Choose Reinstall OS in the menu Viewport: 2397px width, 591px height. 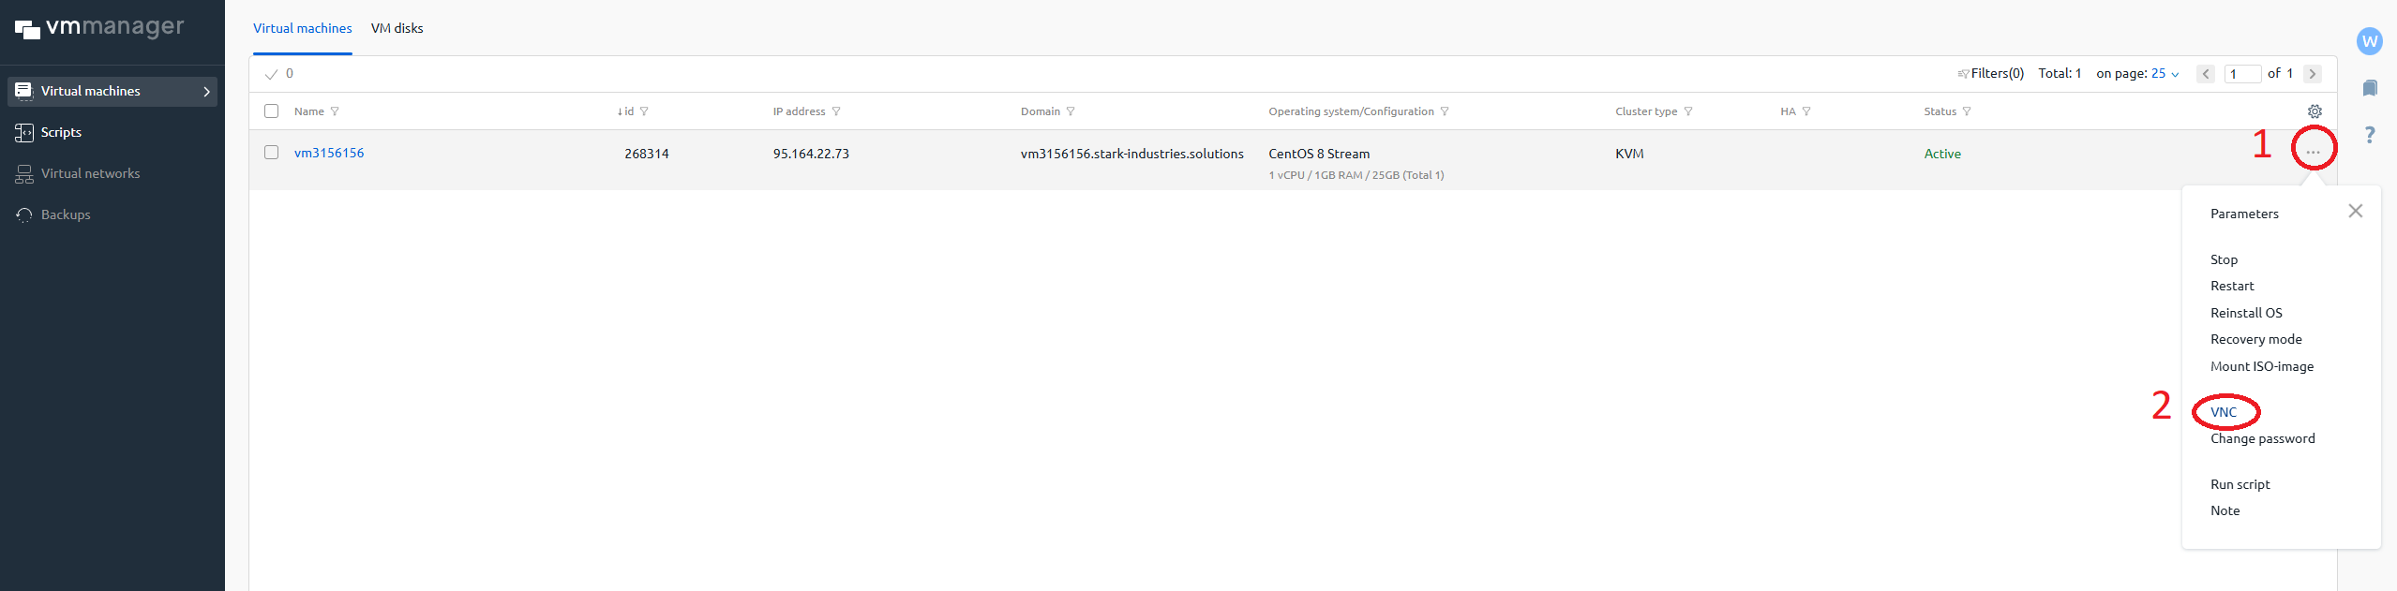point(2246,313)
